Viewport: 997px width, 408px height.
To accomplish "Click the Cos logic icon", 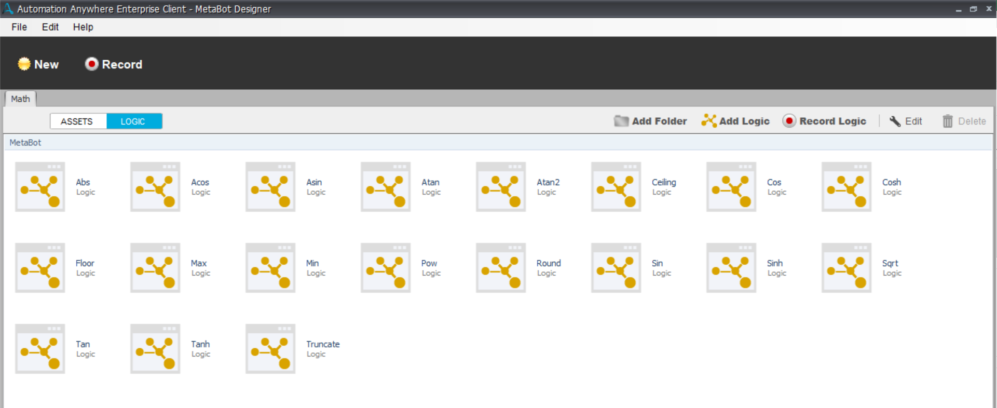I will [731, 187].
